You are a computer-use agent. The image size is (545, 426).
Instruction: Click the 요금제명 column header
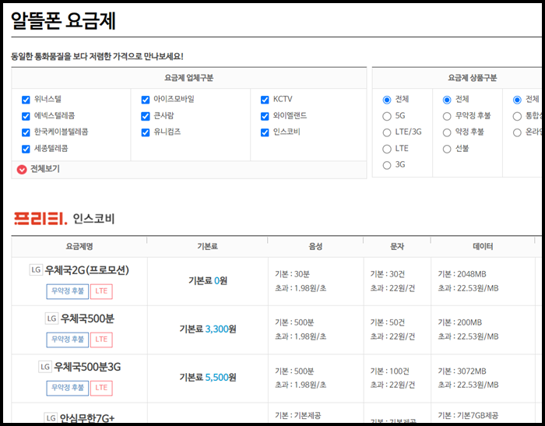(x=79, y=247)
